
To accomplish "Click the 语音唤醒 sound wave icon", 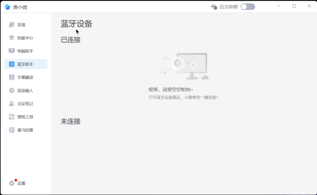I will 214,7.
